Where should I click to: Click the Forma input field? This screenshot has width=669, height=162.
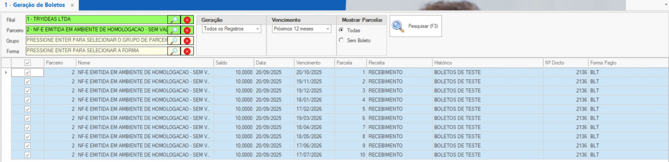[96, 51]
